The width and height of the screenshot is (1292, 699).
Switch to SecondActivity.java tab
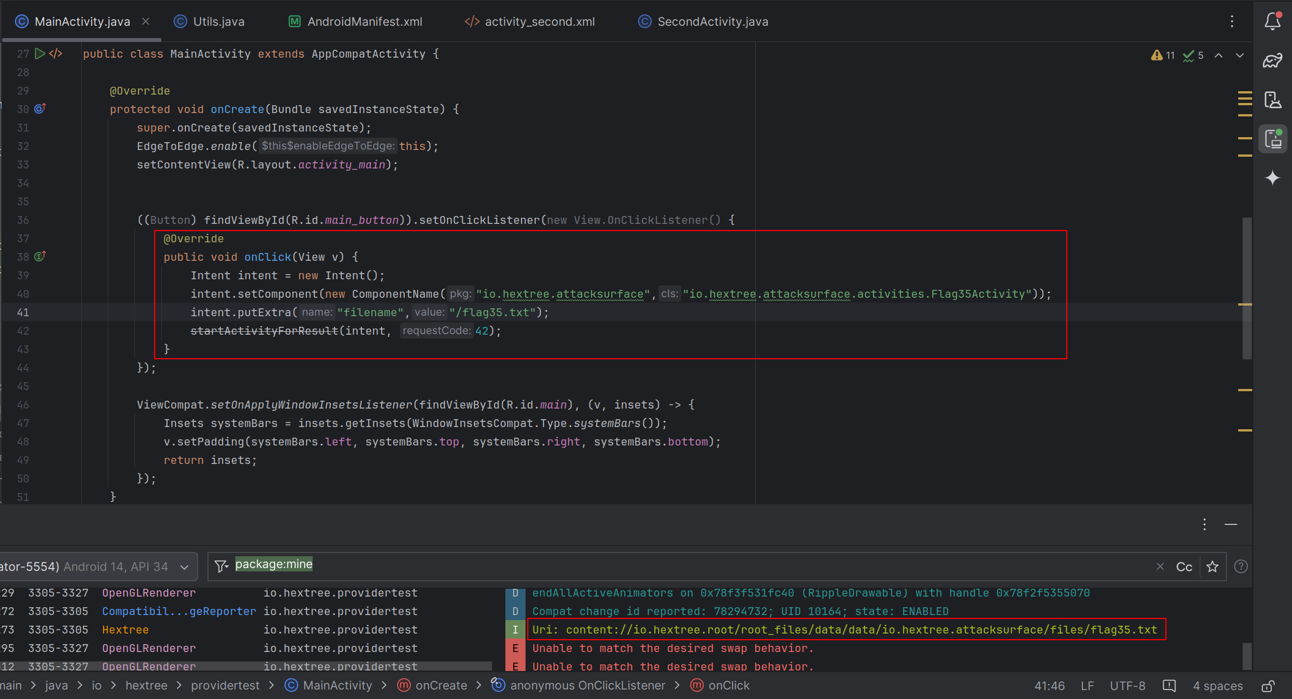pos(703,21)
